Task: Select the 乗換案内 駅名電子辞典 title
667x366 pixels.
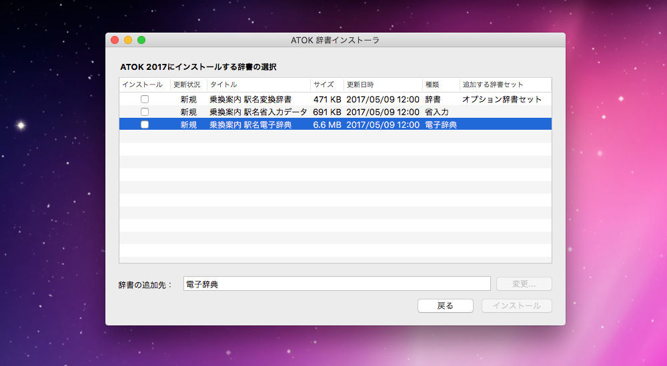Action: pos(251,125)
